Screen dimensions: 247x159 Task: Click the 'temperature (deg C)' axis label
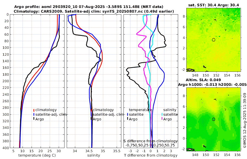coord(37,155)
